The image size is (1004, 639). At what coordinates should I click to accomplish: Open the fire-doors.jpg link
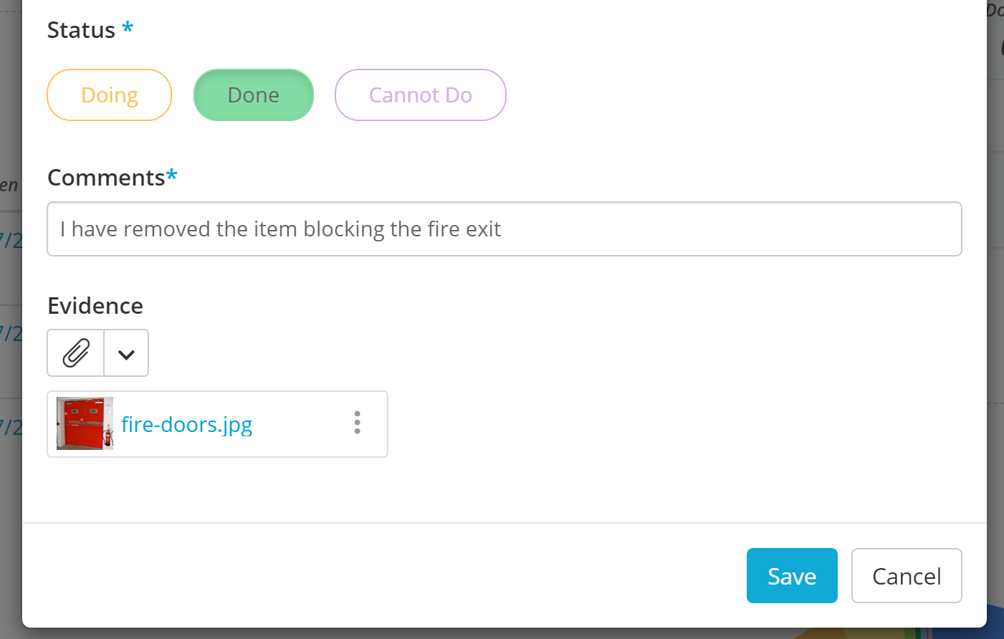tap(186, 424)
